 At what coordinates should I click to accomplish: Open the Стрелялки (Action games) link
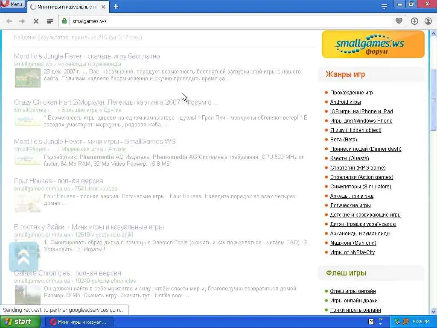click(361, 177)
